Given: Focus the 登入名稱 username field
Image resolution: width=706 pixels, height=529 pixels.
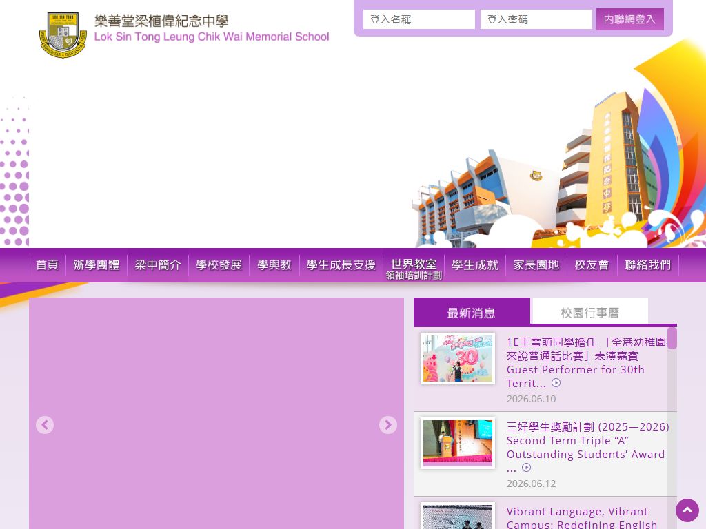Looking at the screenshot, I should 418,19.
